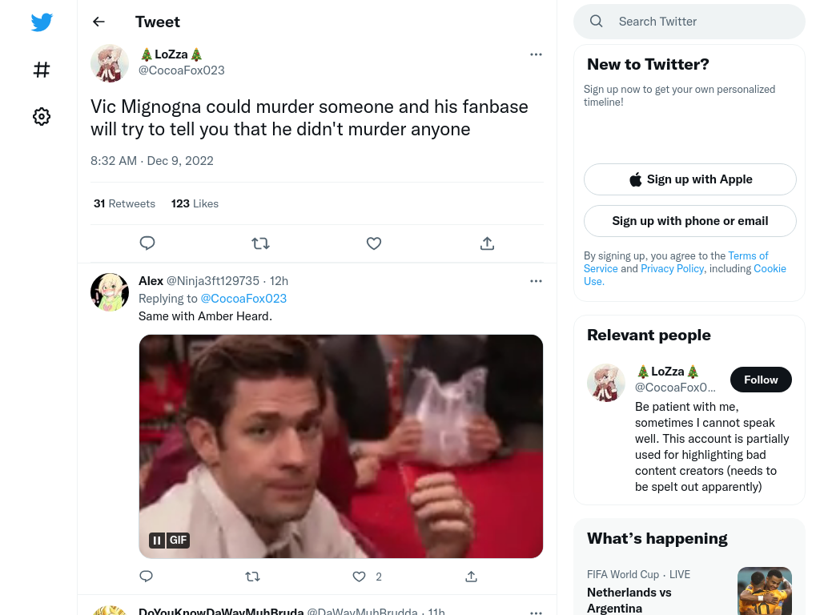View the 31 Retweets list

click(124, 203)
